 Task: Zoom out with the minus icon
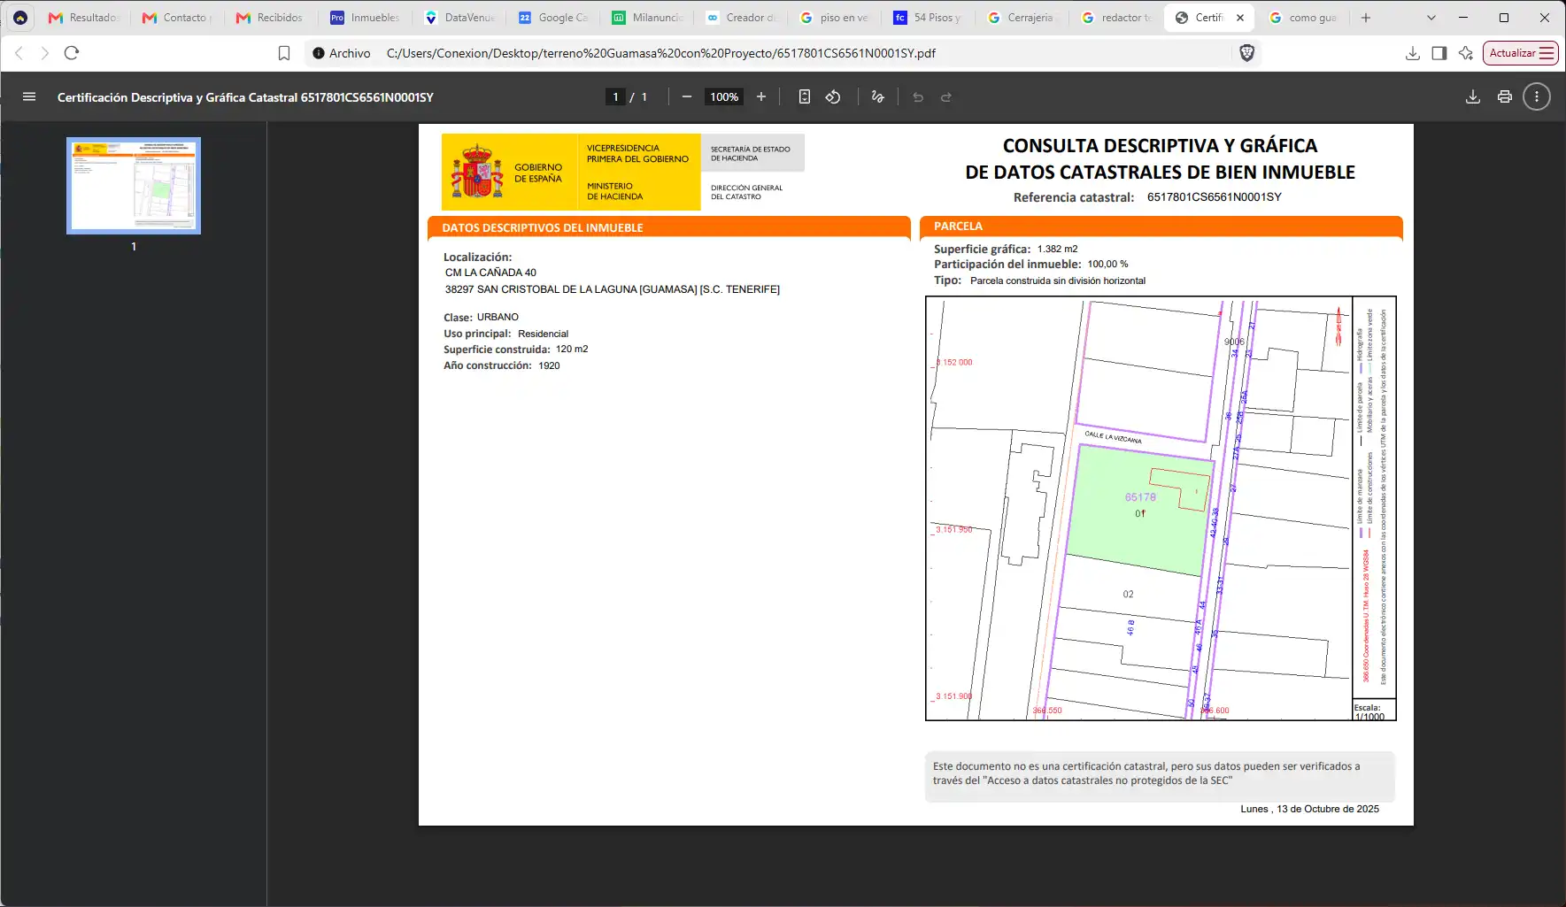(x=687, y=97)
